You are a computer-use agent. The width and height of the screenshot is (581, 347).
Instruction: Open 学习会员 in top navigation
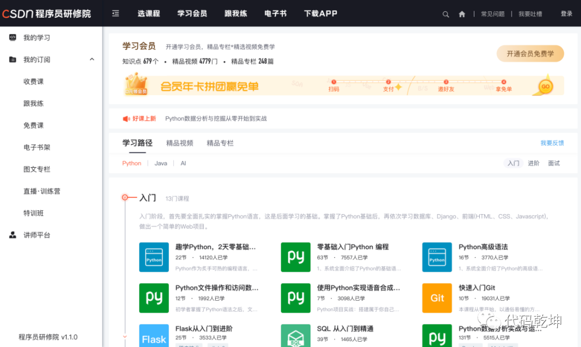[x=192, y=13]
